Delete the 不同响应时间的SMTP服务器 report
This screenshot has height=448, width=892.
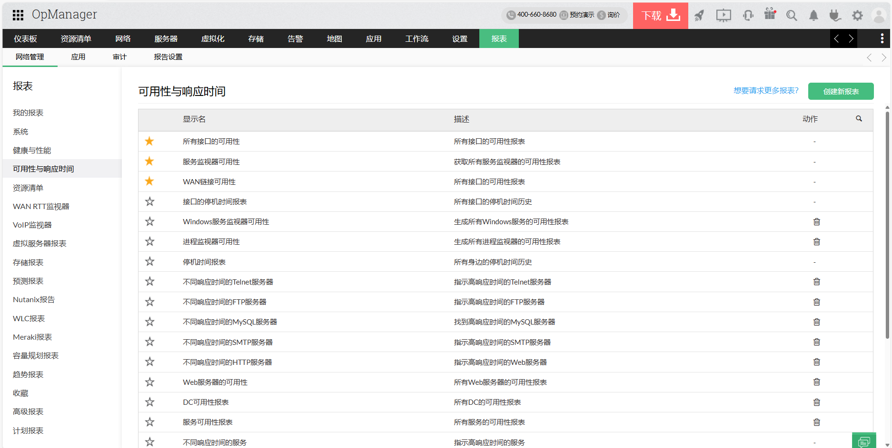817,342
